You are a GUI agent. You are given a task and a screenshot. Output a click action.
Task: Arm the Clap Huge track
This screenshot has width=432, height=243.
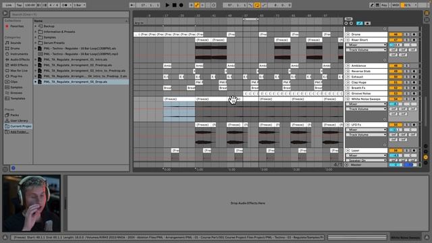(414, 82)
